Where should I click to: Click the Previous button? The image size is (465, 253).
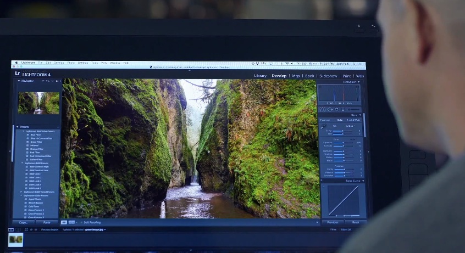(x=333, y=222)
